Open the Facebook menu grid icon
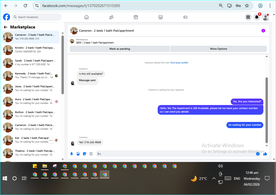 [248, 17]
